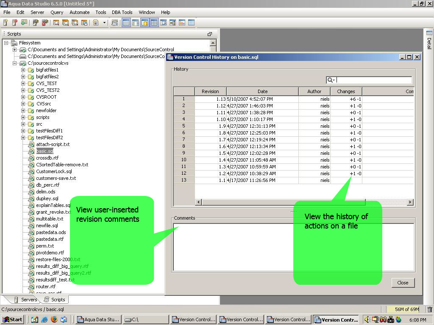Image resolution: width=434 pixels, height=325 pixels.
Task: Switch to the Servers tab
Action: point(25,300)
